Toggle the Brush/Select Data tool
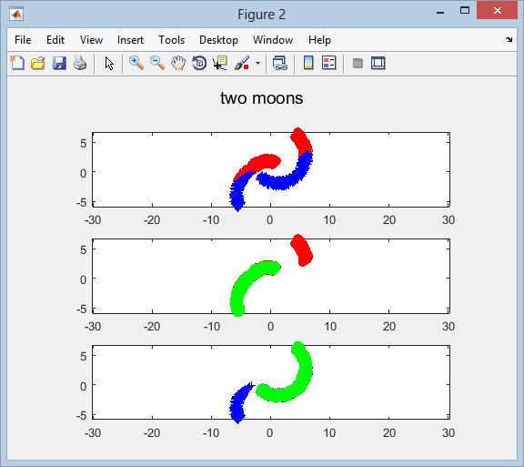Viewport: 524px width, 467px height. point(242,63)
